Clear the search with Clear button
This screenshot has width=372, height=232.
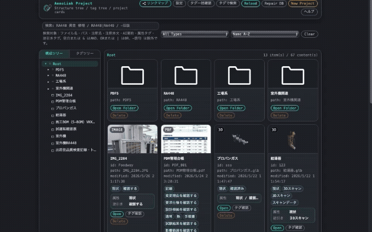310,34
